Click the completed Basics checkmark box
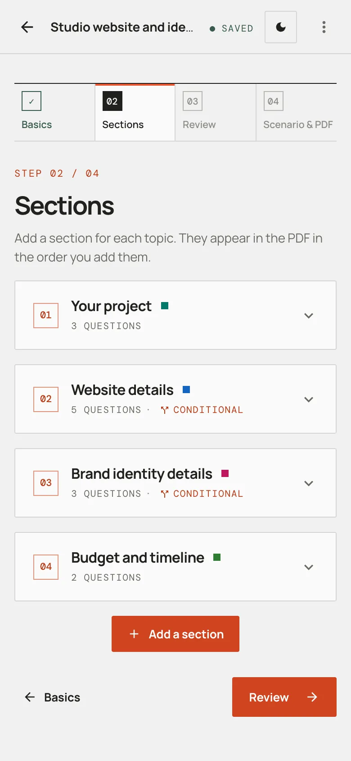Viewport: 351px width, 761px height. pos(31,101)
